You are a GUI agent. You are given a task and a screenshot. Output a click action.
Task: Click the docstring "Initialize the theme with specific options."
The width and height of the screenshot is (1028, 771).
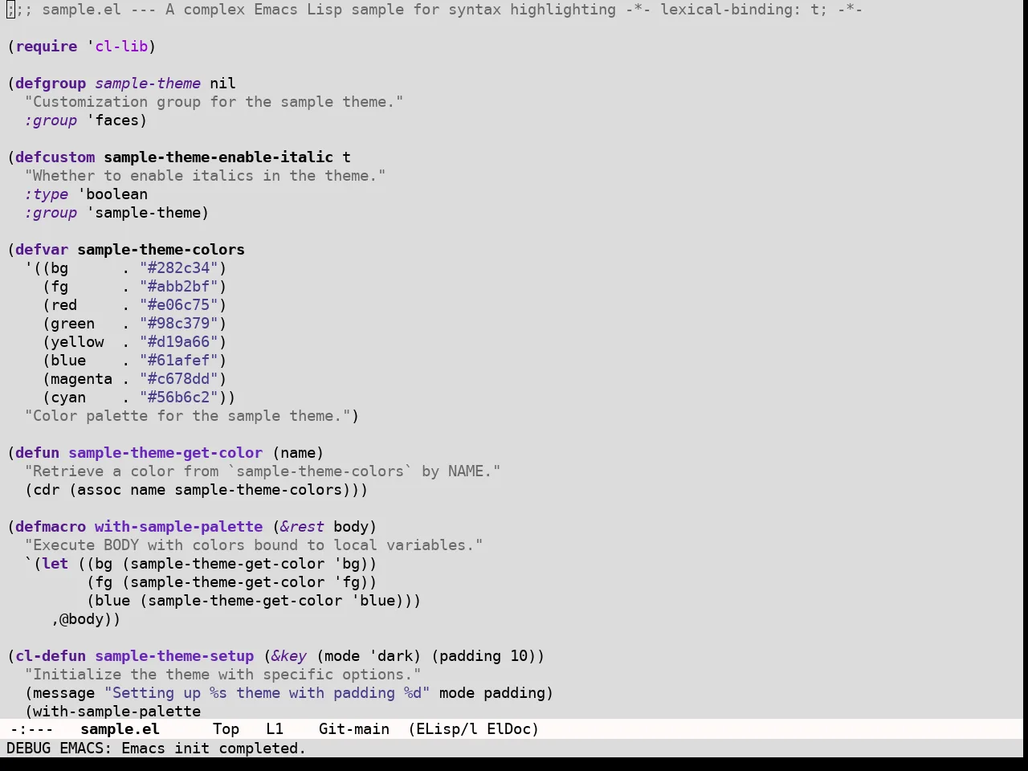pyautogui.click(x=223, y=675)
